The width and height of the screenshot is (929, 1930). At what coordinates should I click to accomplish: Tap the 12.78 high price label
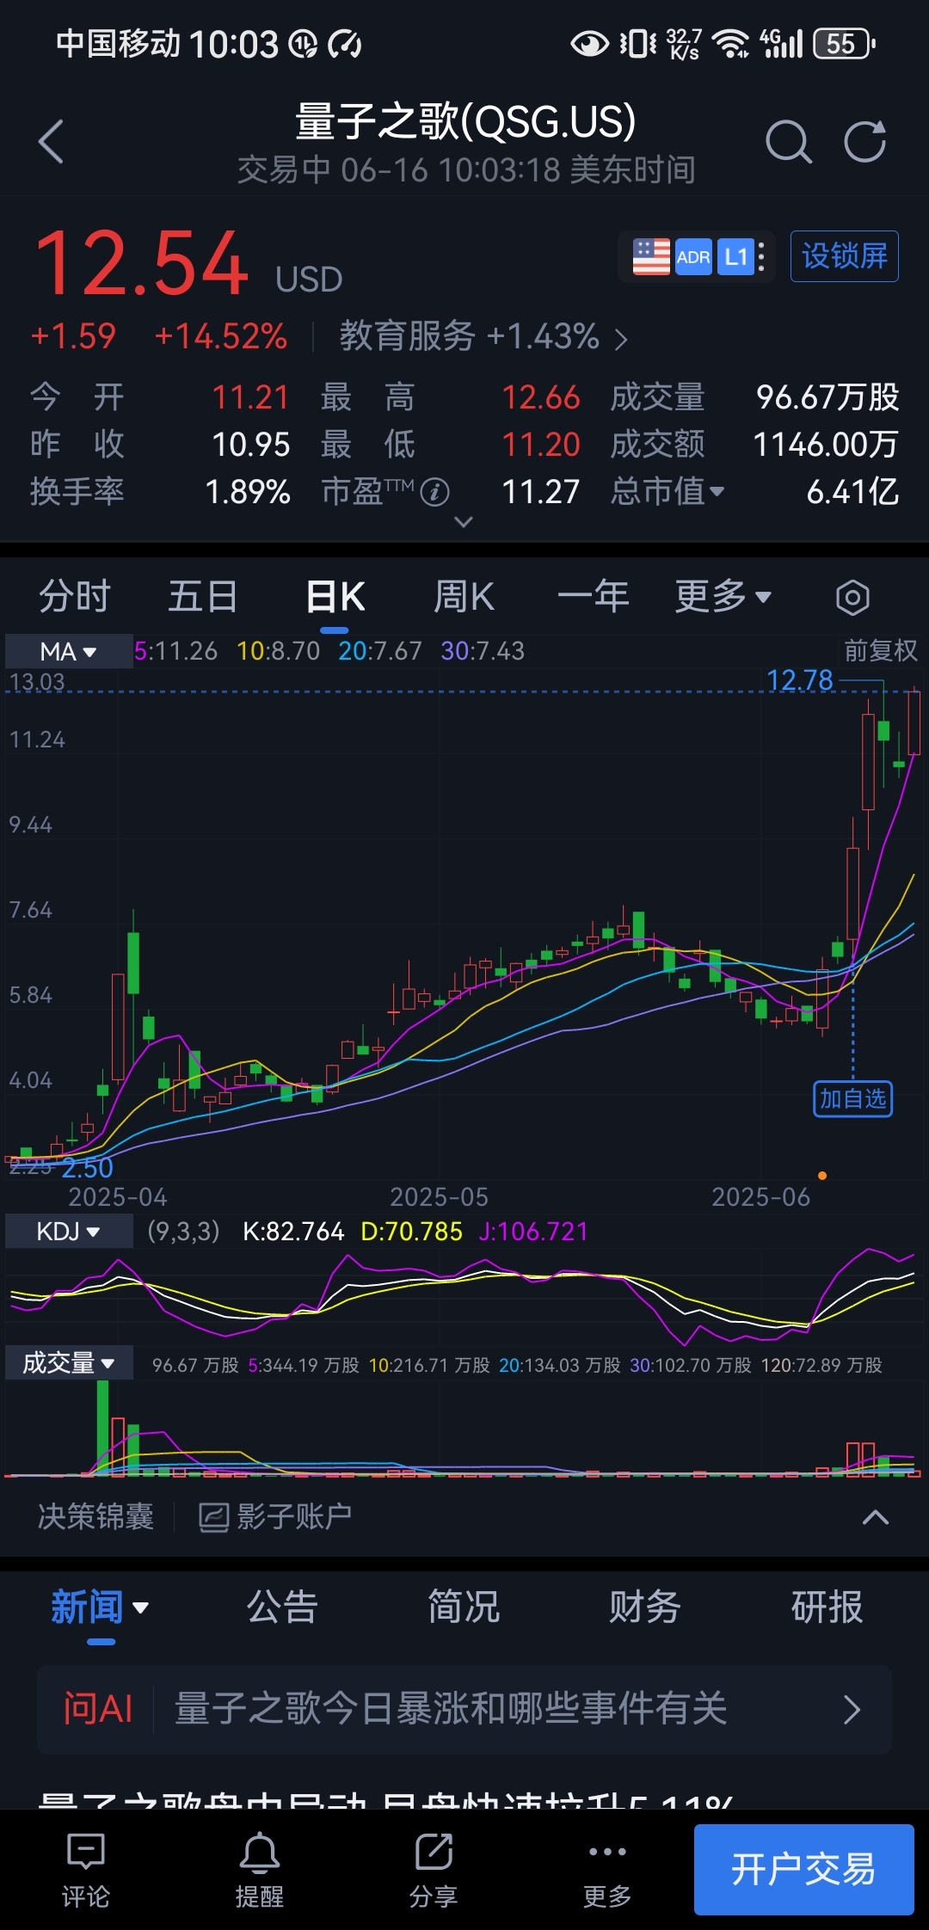coord(800,680)
